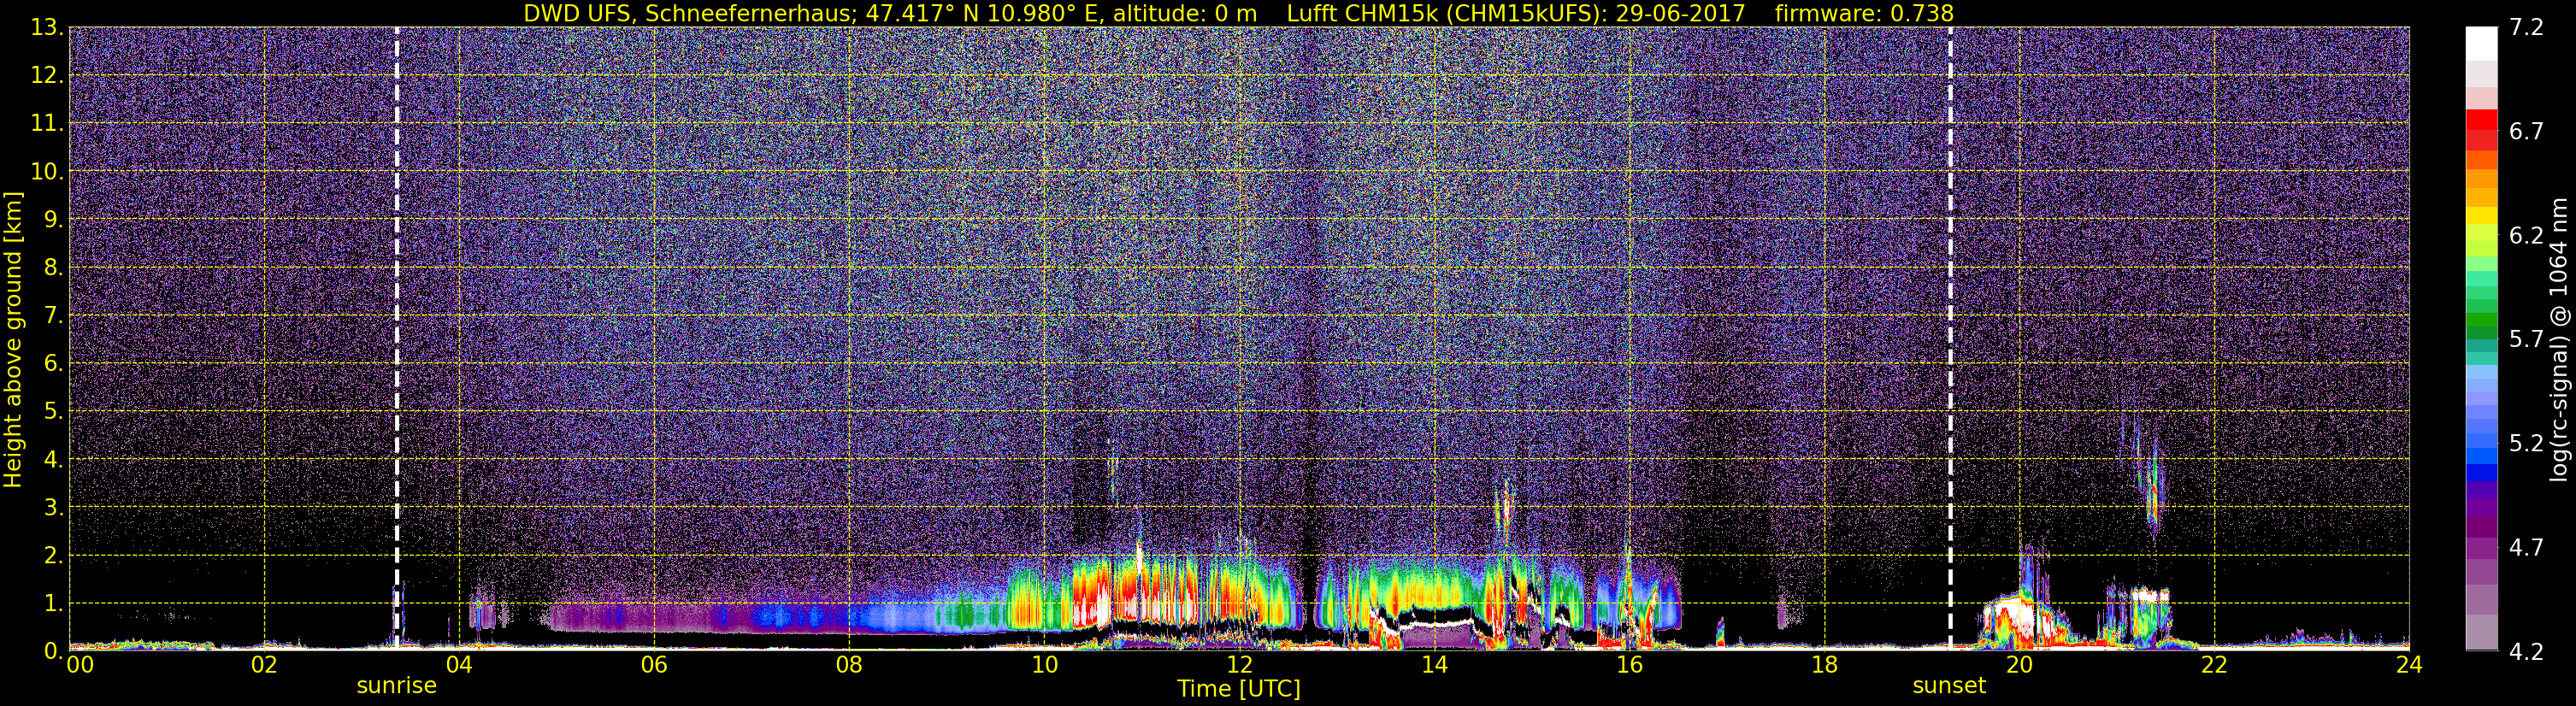
Task: Click the height axis tick label '5.'
Action: click(53, 412)
